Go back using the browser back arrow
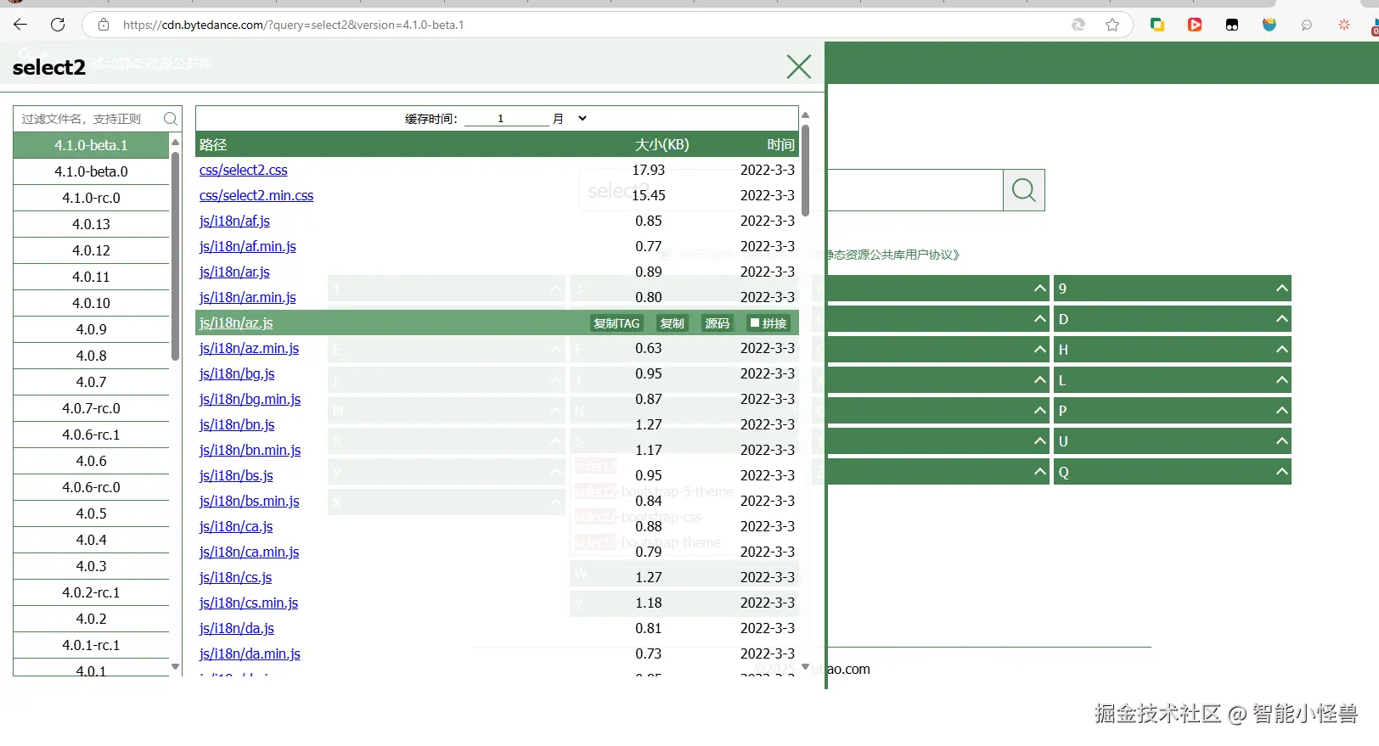This screenshot has height=746, width=1379. point(20,25)
